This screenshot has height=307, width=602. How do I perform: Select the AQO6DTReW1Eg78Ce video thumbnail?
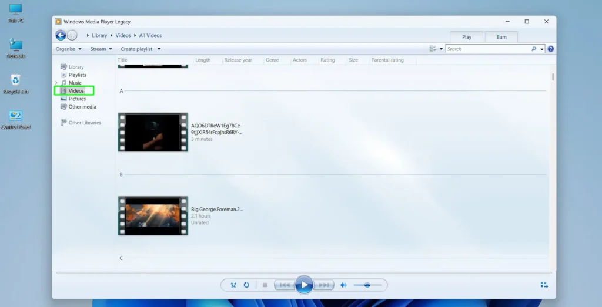click(153, 132)
